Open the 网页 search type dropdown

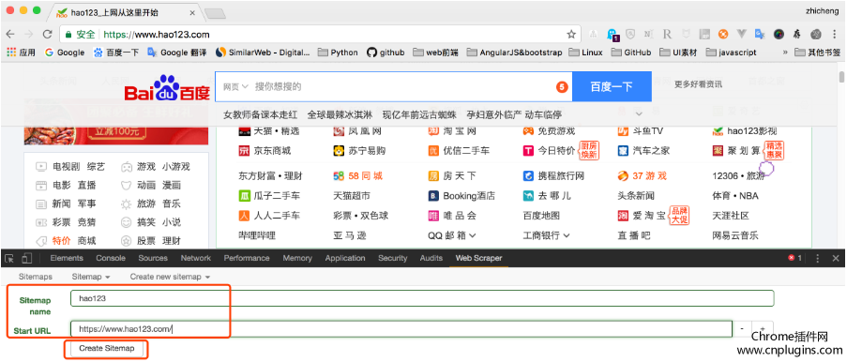(x=235, y=86)
